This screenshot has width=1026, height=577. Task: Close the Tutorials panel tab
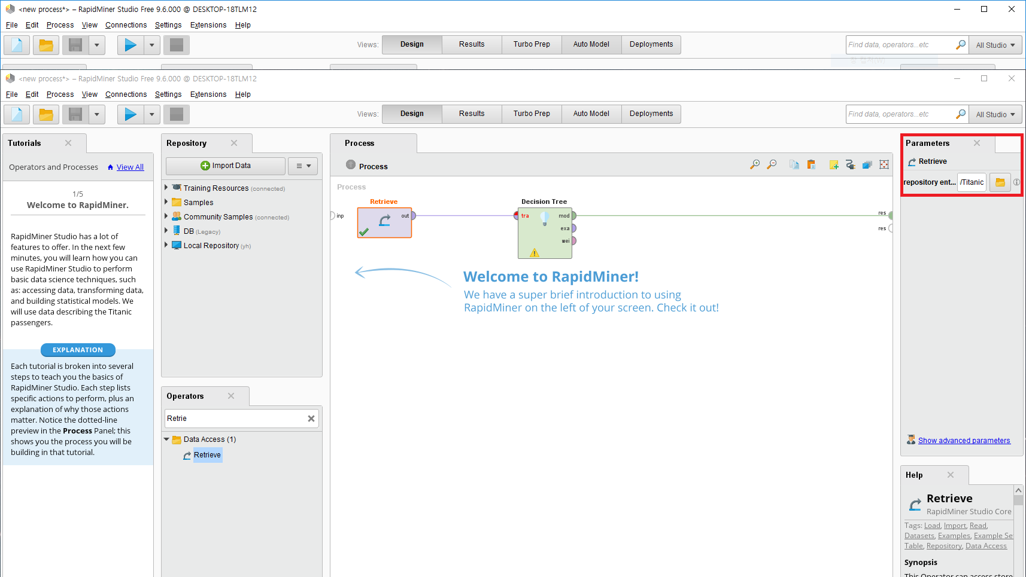coord(68,143)
